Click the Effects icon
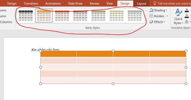Image resolution: width=191 pixels, height=100 pixels. click(151, 22)
